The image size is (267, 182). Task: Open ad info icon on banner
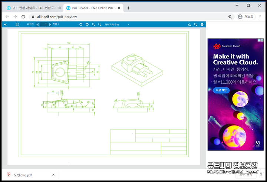pyautogui.click(x=259, y=40)
